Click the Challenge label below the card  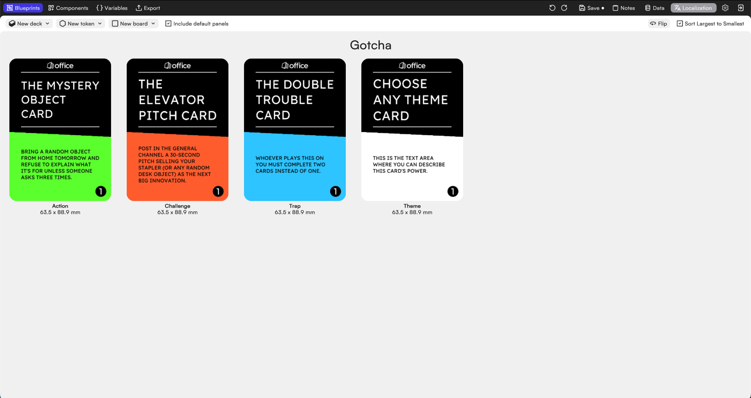(178, 206)
